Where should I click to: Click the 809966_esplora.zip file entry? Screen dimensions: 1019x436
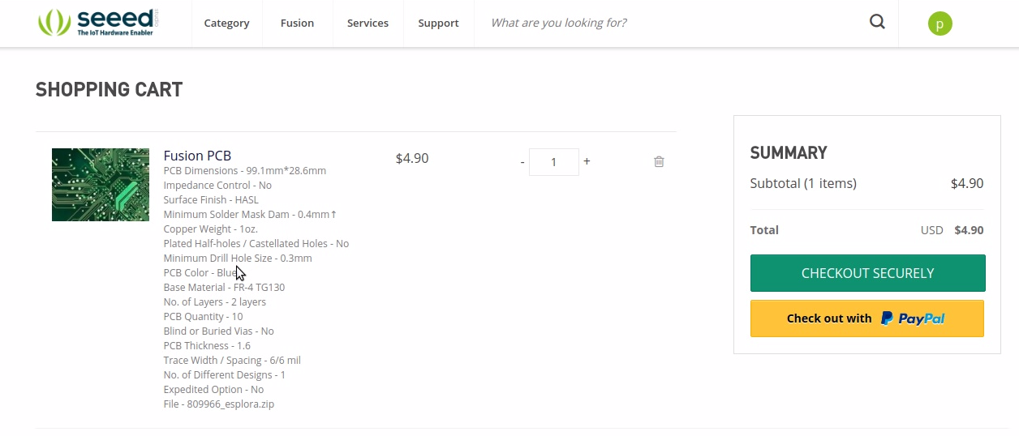[x=219, y=404]
